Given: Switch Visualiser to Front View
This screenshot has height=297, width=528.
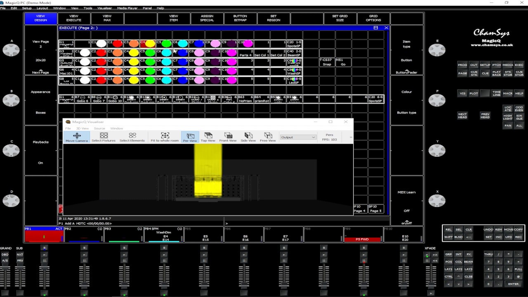Looking at the screenshot, I should tap(228, 137).
